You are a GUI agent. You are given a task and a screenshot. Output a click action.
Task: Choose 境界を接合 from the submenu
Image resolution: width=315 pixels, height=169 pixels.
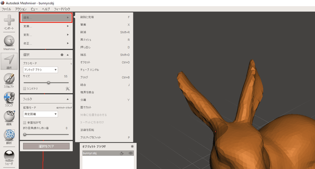click(x=104, y=92)
